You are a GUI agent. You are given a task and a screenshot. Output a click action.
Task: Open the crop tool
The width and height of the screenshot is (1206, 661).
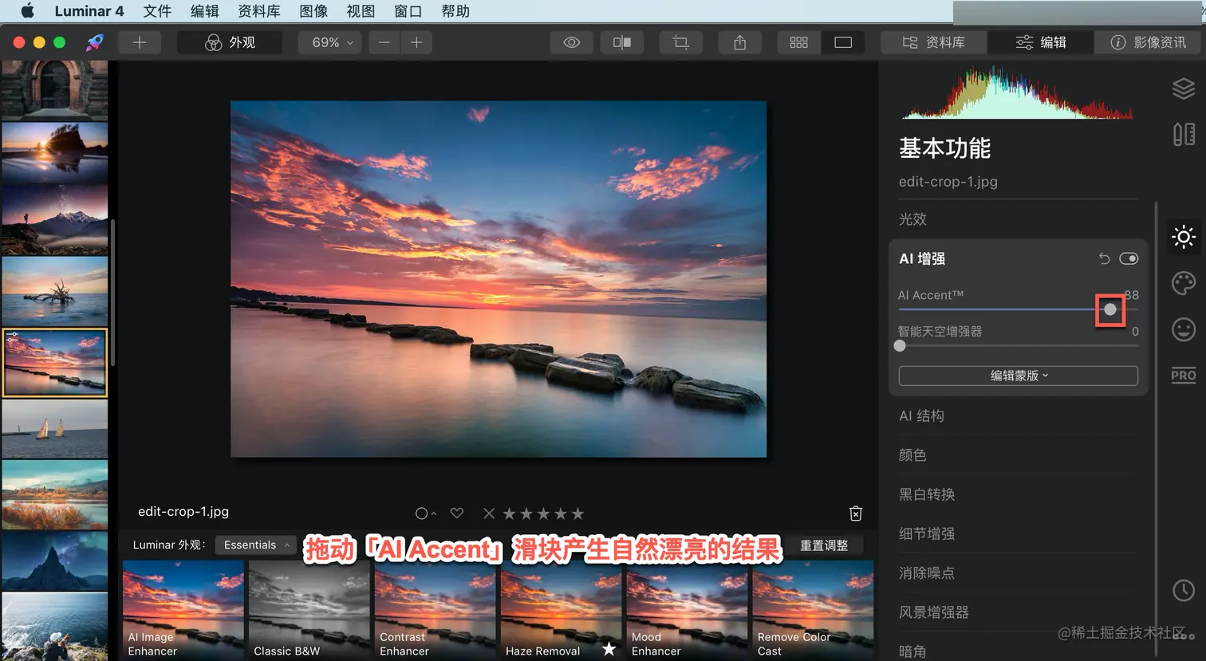coord(680,42)
